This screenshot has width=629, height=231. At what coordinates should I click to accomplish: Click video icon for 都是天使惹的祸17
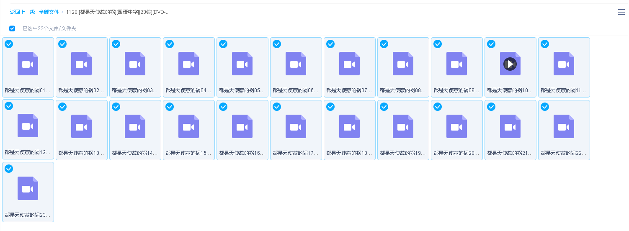296,126
